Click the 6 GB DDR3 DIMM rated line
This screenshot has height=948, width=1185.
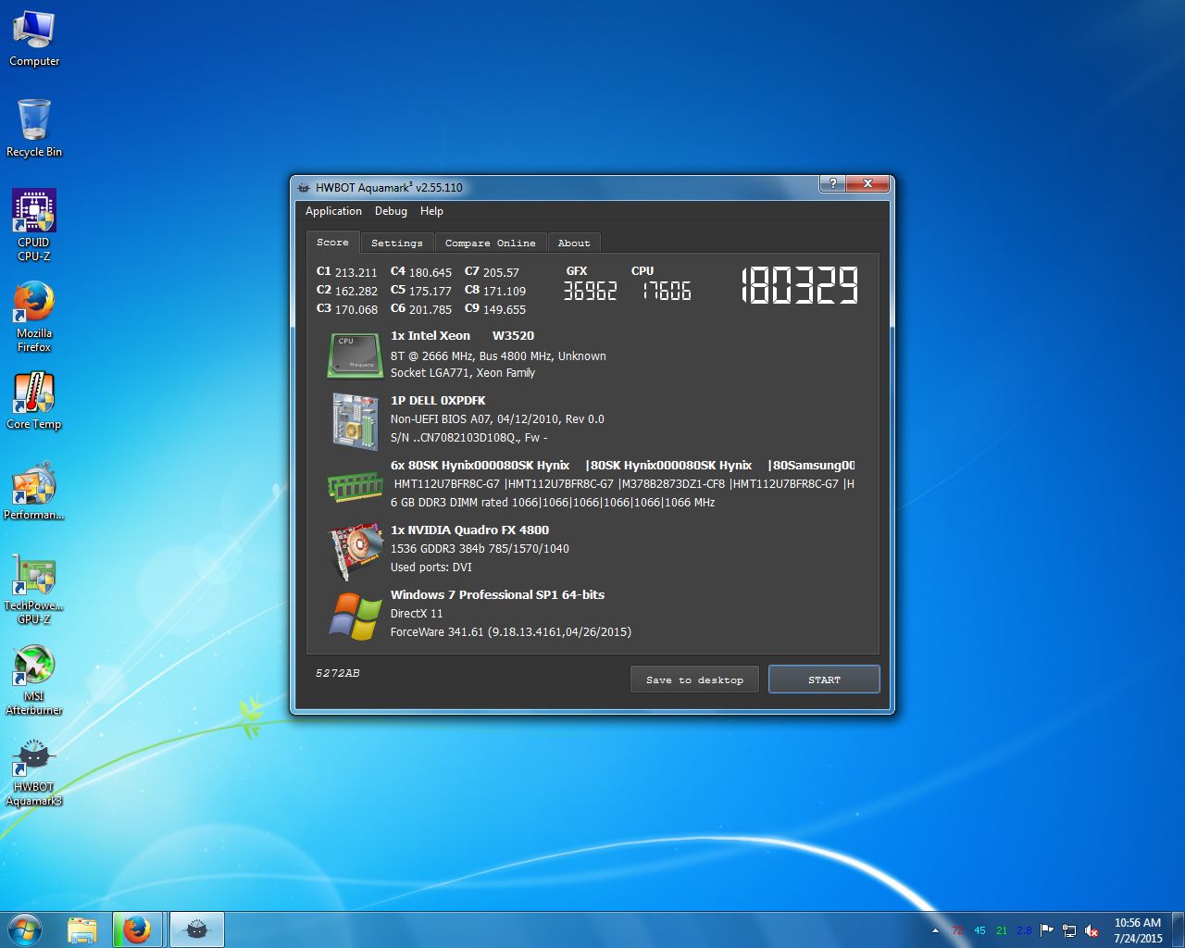coord(553,503)
